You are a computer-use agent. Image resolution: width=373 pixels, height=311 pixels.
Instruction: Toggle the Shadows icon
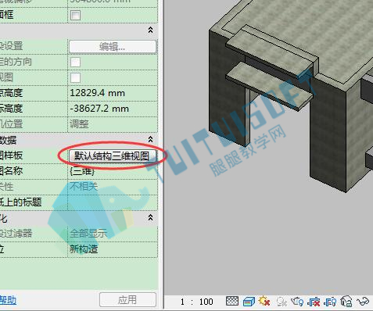pos(282,302)
